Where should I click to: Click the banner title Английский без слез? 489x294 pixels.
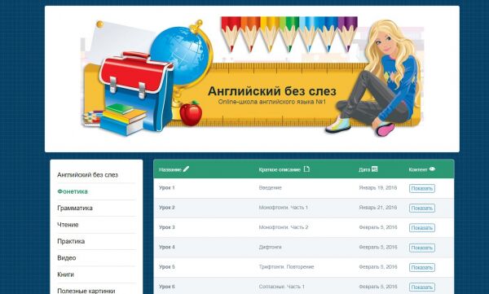(x=272, y=91)
